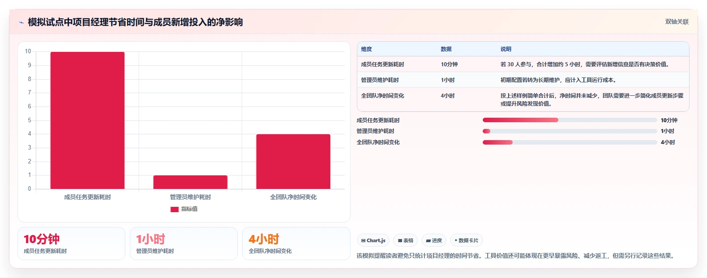Click y-axis tick label 5
This screenshot has width=707, height=278.
tap(30, 120)
